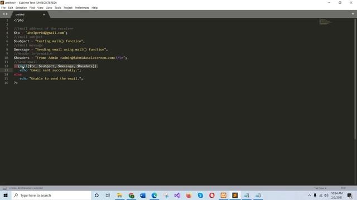Open the Help menu

(94, 8)
